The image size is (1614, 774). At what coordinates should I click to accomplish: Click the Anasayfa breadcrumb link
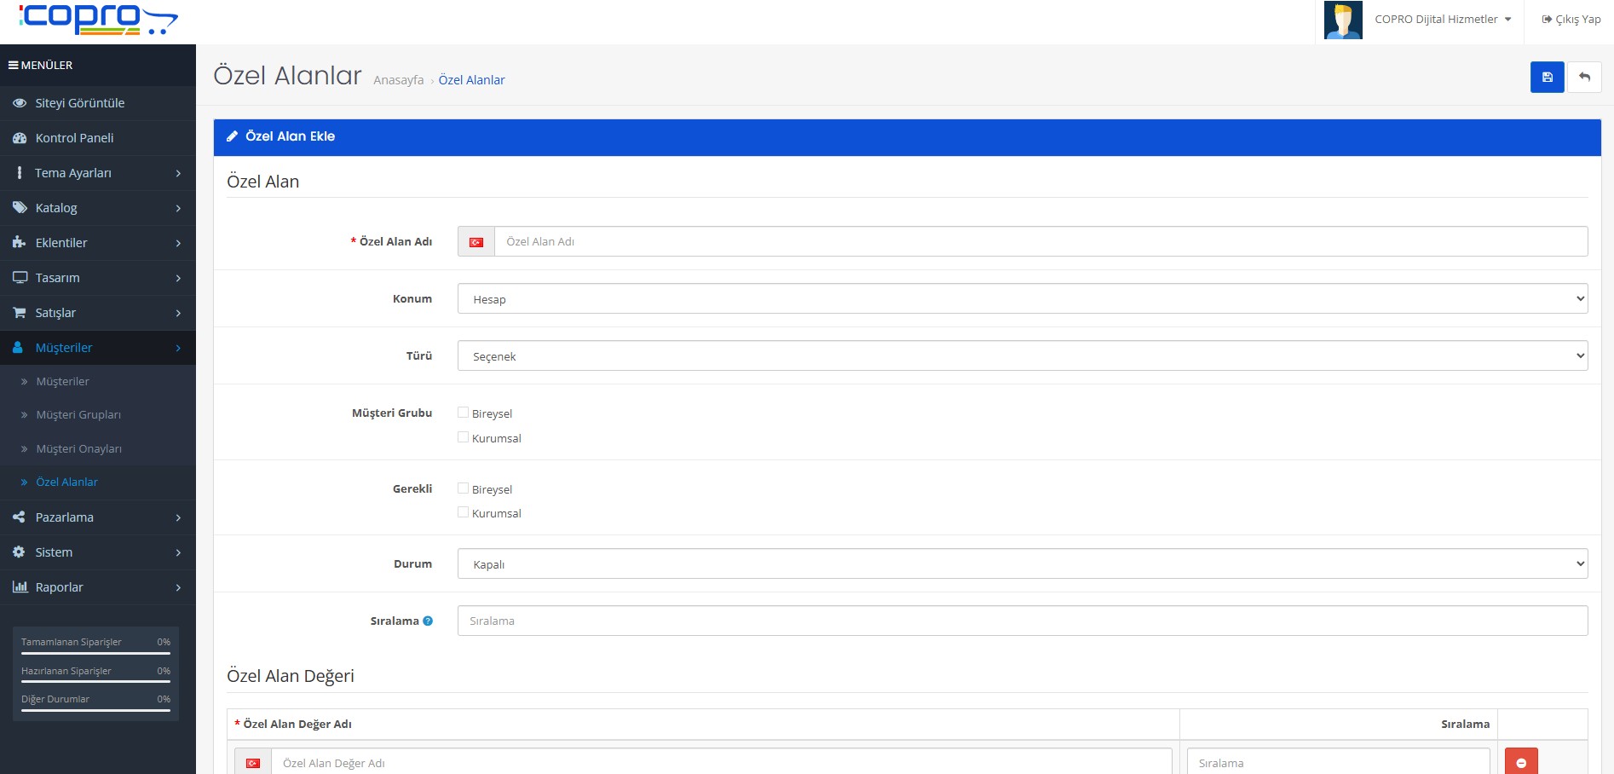click(x=398, y=80)
